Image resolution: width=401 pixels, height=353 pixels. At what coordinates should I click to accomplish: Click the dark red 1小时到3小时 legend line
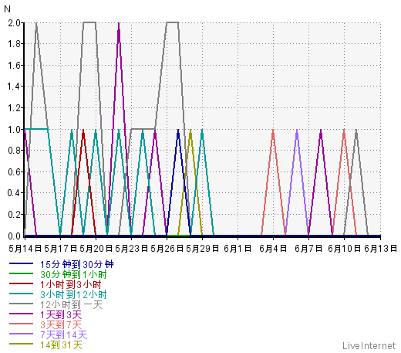point(21,283)
